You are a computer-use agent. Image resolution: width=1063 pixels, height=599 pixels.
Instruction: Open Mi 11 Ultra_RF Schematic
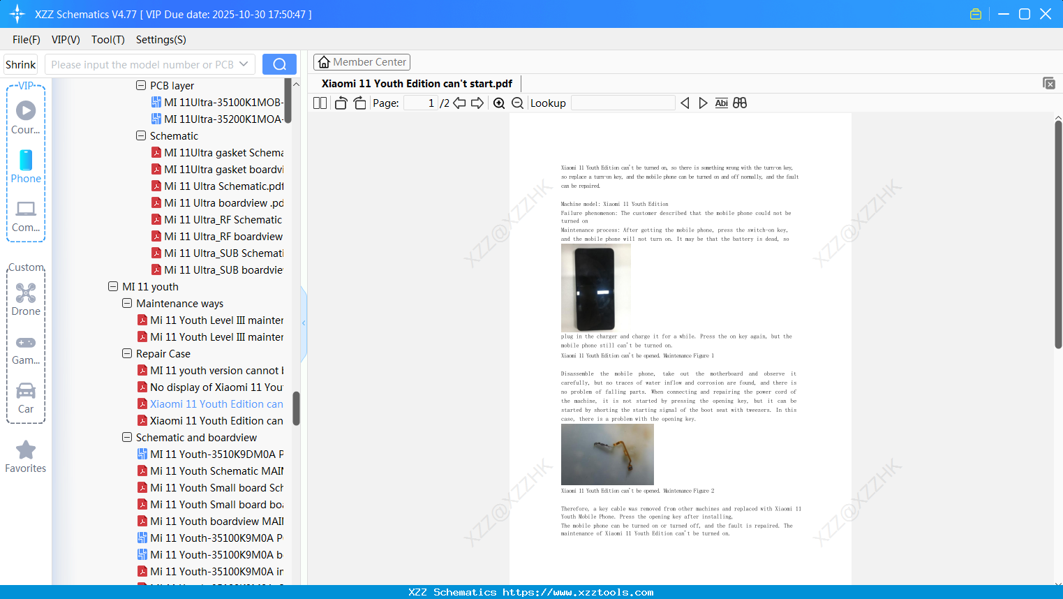point(218,219)
